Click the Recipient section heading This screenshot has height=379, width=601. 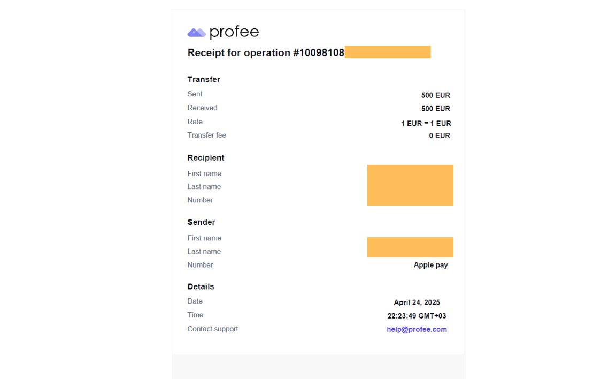(206, 158)
